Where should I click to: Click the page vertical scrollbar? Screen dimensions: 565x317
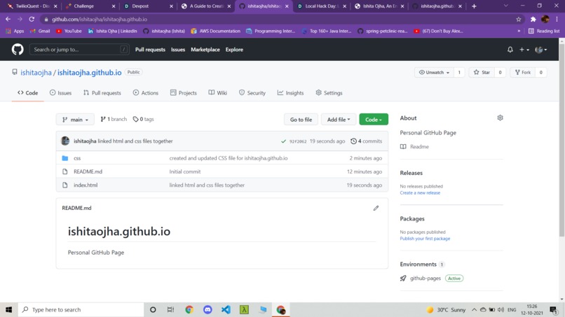click(561, 141)
